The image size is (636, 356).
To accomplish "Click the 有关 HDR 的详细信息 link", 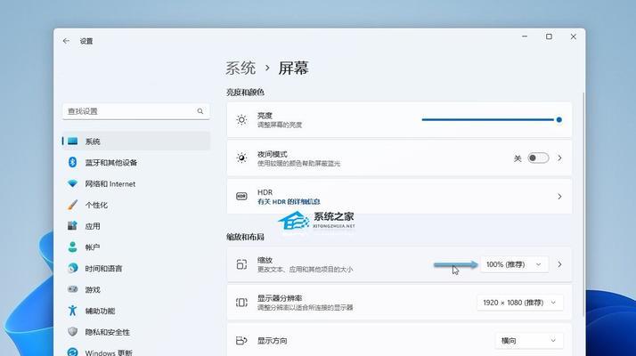I will pyautogui.click(x=289, y=201).
